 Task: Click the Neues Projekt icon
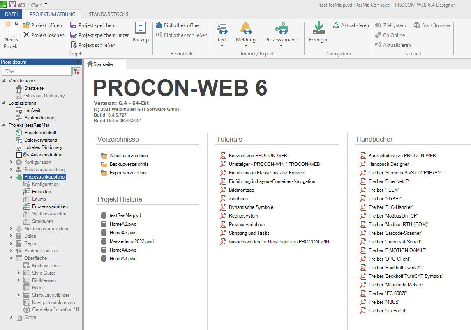click(12, 29)
